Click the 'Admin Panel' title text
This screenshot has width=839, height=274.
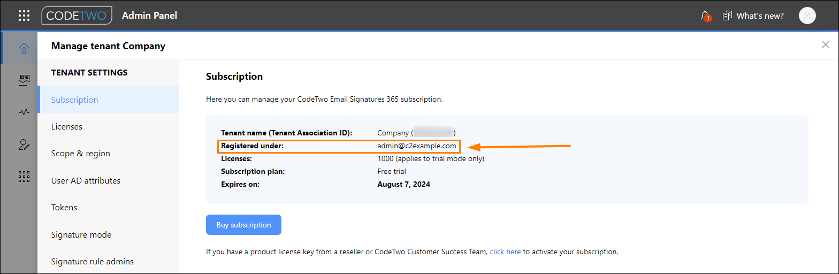149,16
